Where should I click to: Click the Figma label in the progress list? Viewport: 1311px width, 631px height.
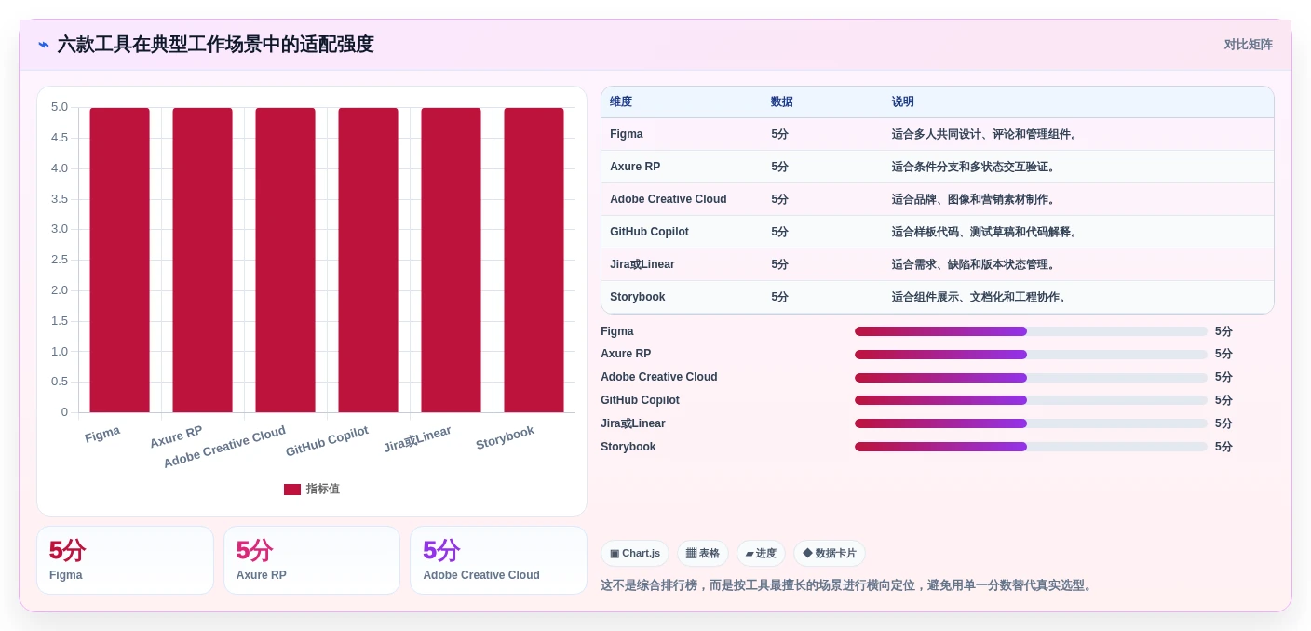(617, 331)
